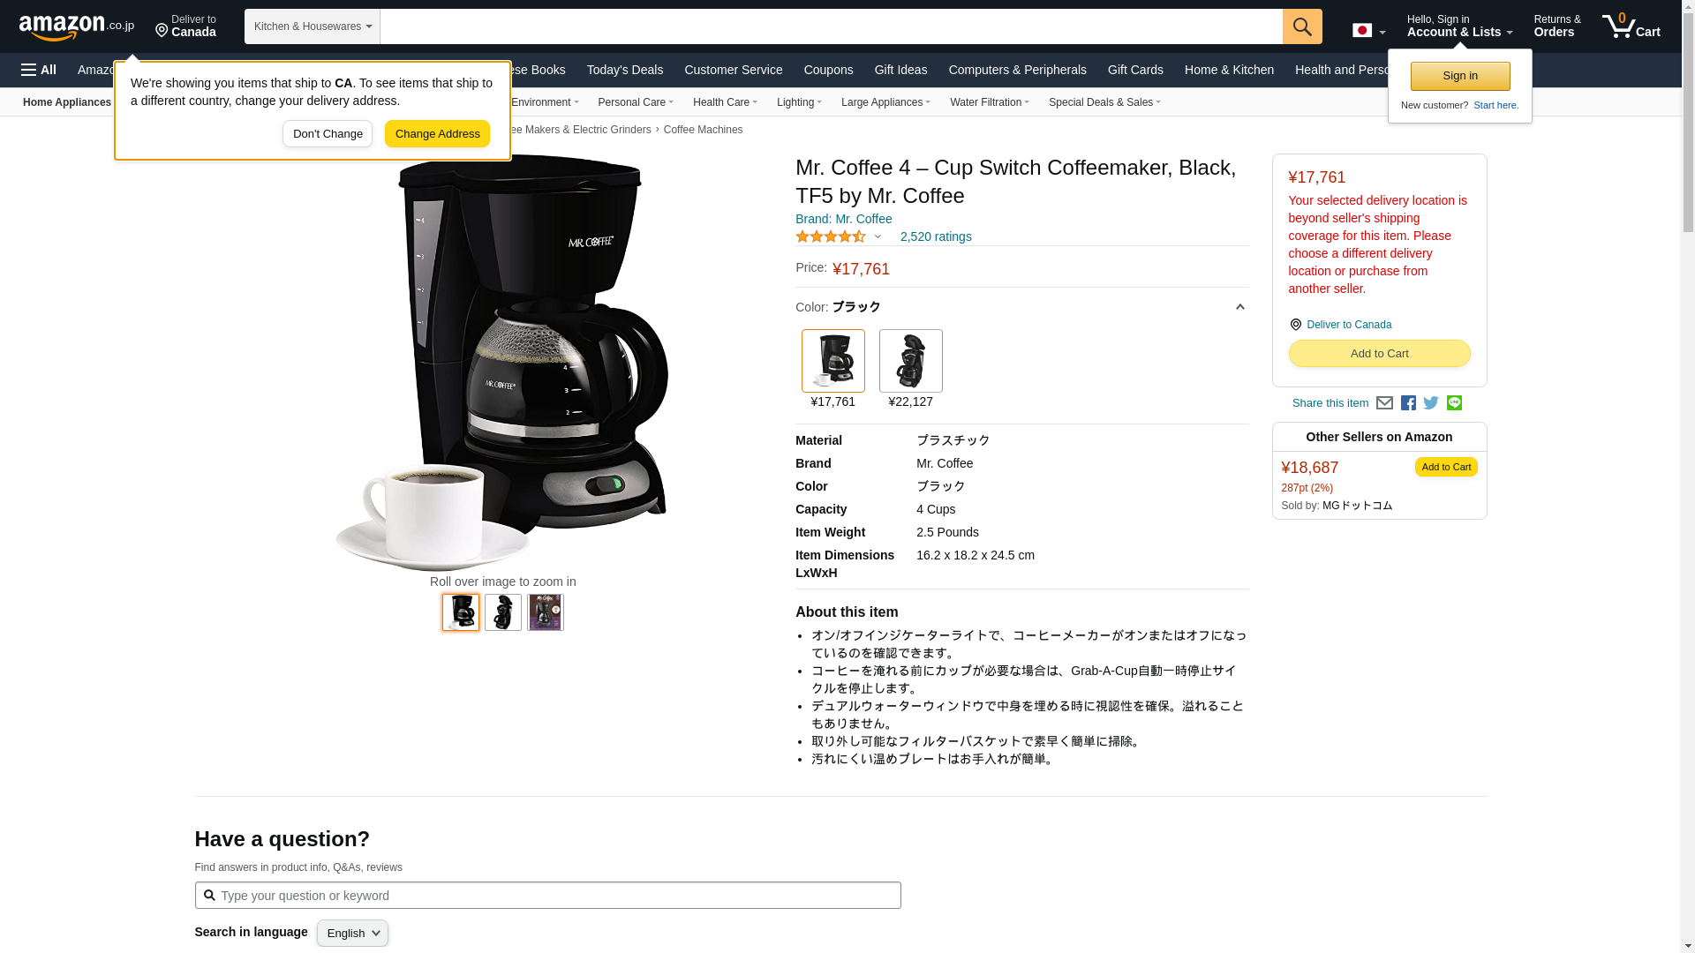The width and height of the screenshot is (1695, 953).
Task: Select the ¥22,127 color variant
Action: coord(910,369)
